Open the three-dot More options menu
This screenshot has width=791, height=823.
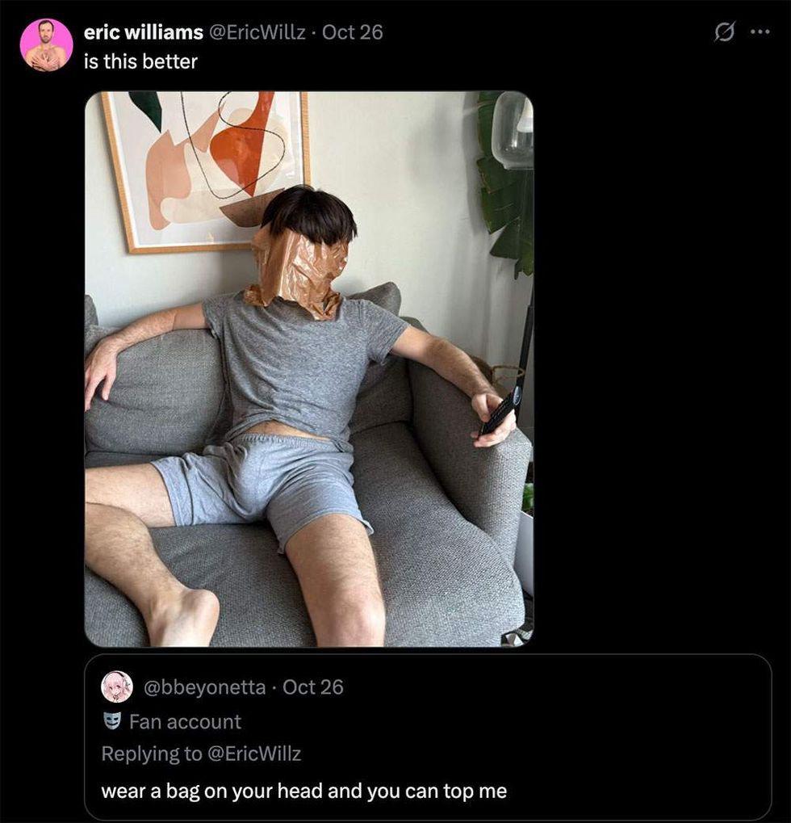760,32
